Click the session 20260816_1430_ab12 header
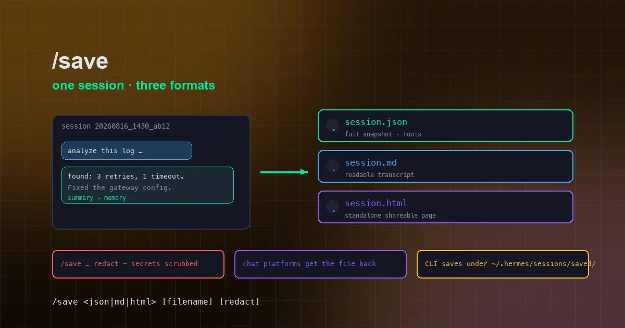This screenshot has width=625, height=328. tap(116, 126)
